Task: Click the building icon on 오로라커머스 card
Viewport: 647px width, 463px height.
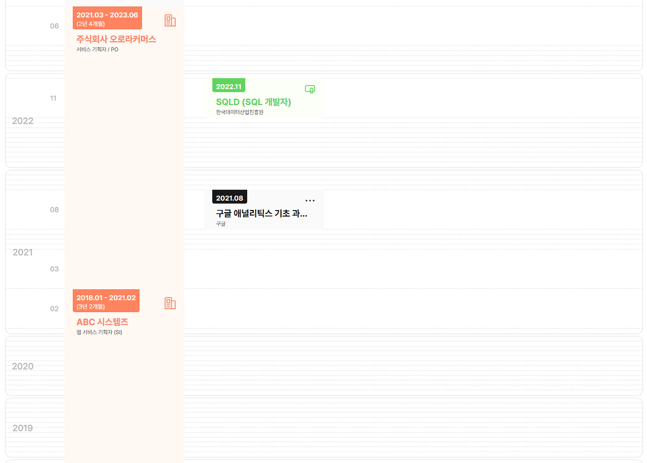Action: pyautogui.click(x=170, y=20)
